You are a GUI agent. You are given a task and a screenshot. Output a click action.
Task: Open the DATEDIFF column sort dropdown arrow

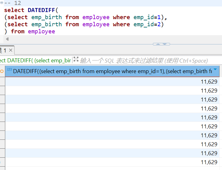click(x=215, y=70)
